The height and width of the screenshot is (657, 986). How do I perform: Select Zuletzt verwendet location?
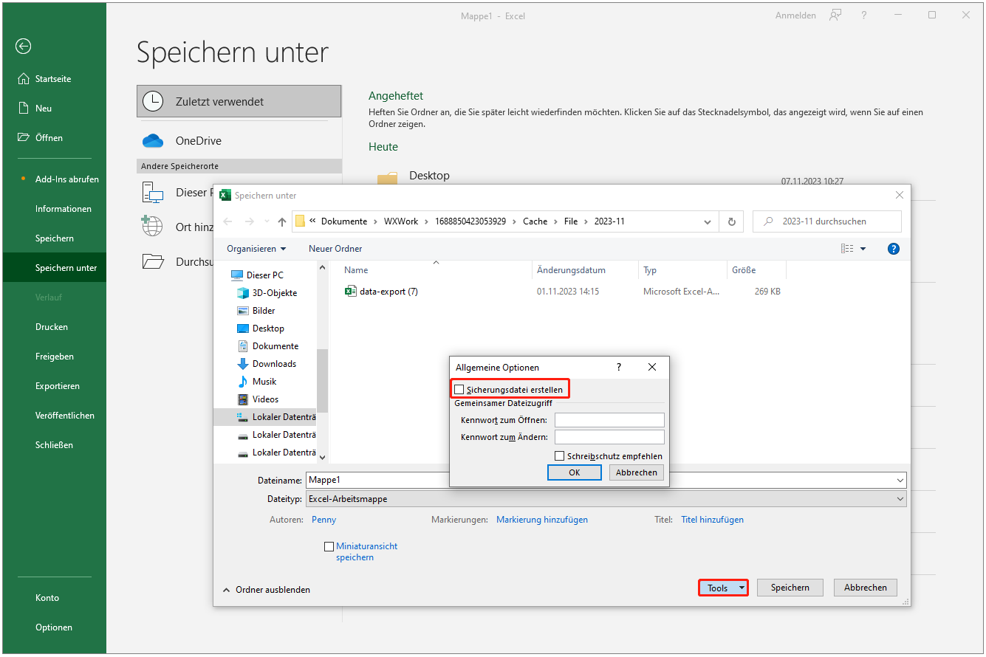[239, 101]
